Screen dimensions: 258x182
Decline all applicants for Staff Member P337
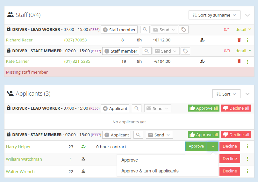[x=236, y=135]
